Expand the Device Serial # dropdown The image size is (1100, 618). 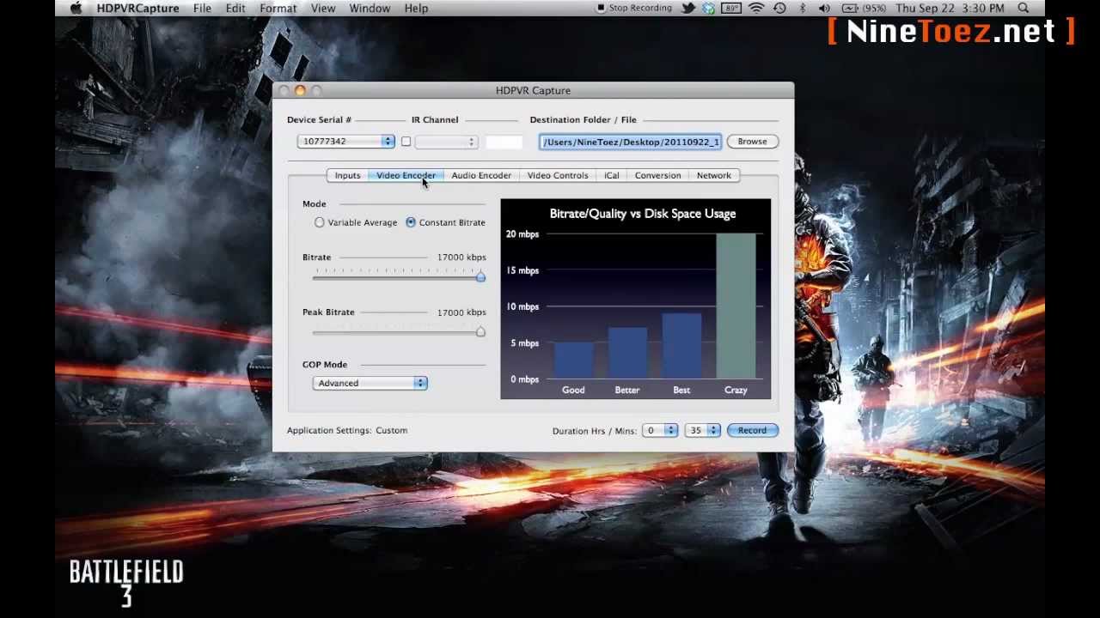(x=346, y=142)
